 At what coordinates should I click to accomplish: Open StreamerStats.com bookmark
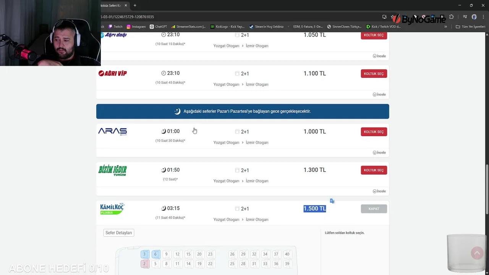[189, 27]
